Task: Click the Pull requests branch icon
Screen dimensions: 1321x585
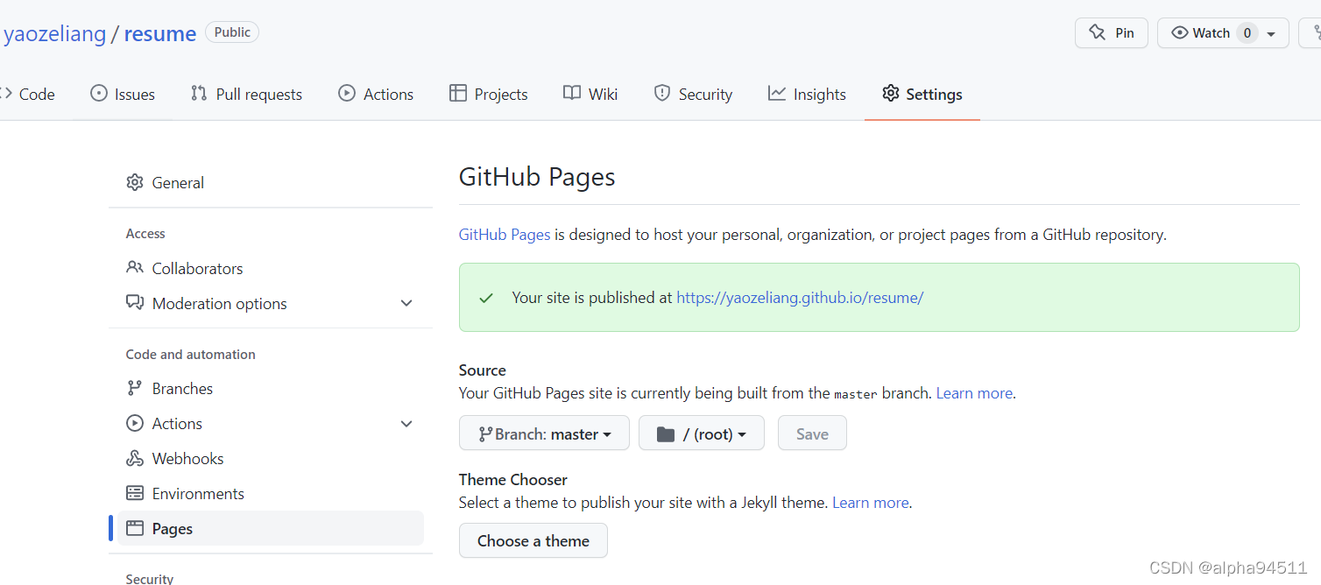Action: [199, 93]
